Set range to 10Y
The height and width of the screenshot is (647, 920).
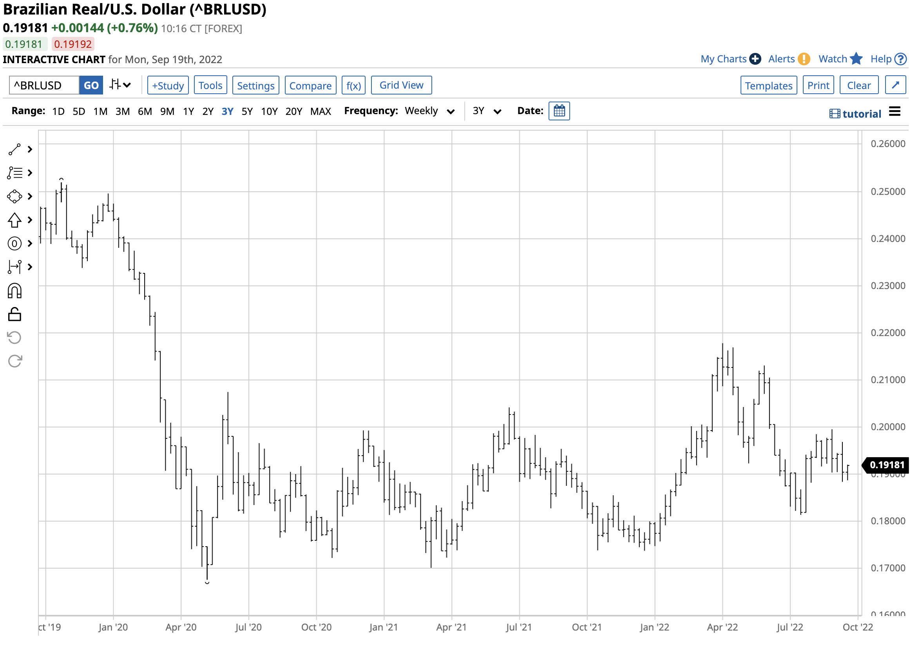point(270,111)
